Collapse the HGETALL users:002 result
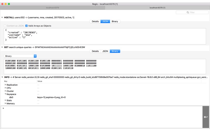Screen dimensions: 210x131 2,18
